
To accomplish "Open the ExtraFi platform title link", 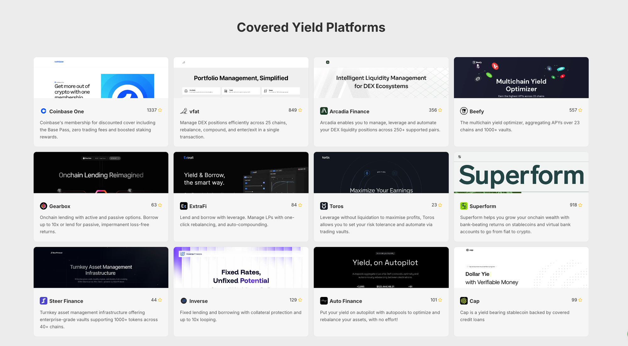I will point(198,206).
